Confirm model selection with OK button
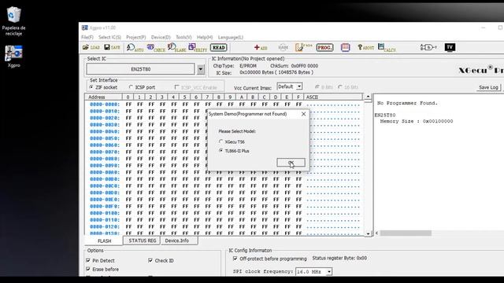504x283 pixels. pos(291,163)
